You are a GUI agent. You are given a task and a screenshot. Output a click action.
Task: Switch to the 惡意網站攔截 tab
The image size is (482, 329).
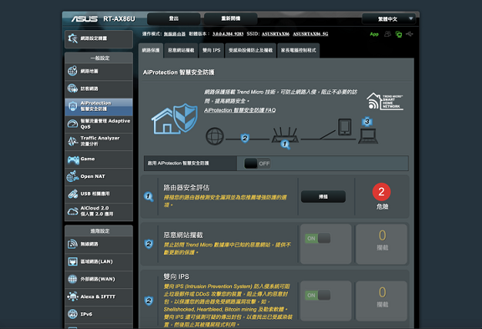(181, 50)
